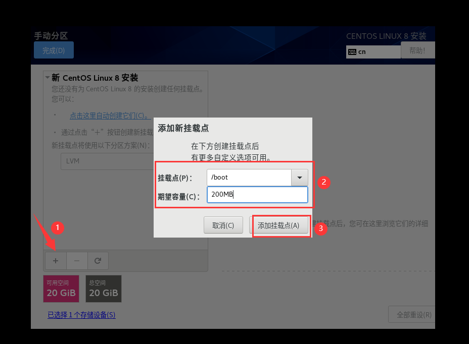Click the 完成(D) done button
The width and height of the screenshot is (469, 344).
(x=54, y=50)
